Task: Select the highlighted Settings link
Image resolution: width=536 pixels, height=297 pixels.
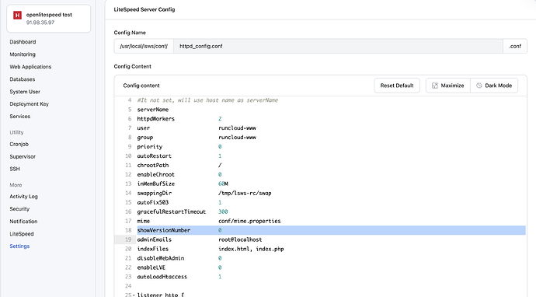Action: point(19,246)
